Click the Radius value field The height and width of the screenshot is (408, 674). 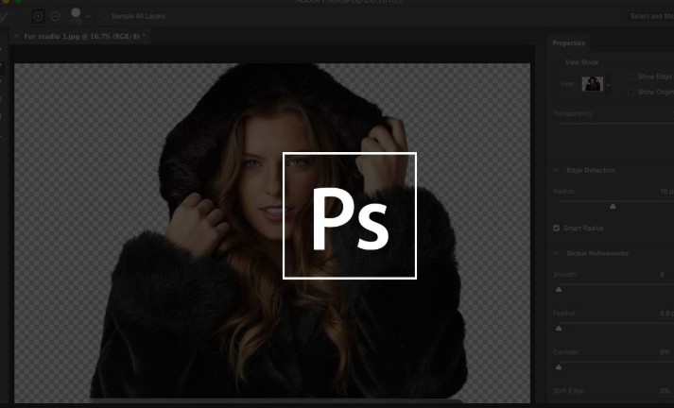[x=666, y=191]
